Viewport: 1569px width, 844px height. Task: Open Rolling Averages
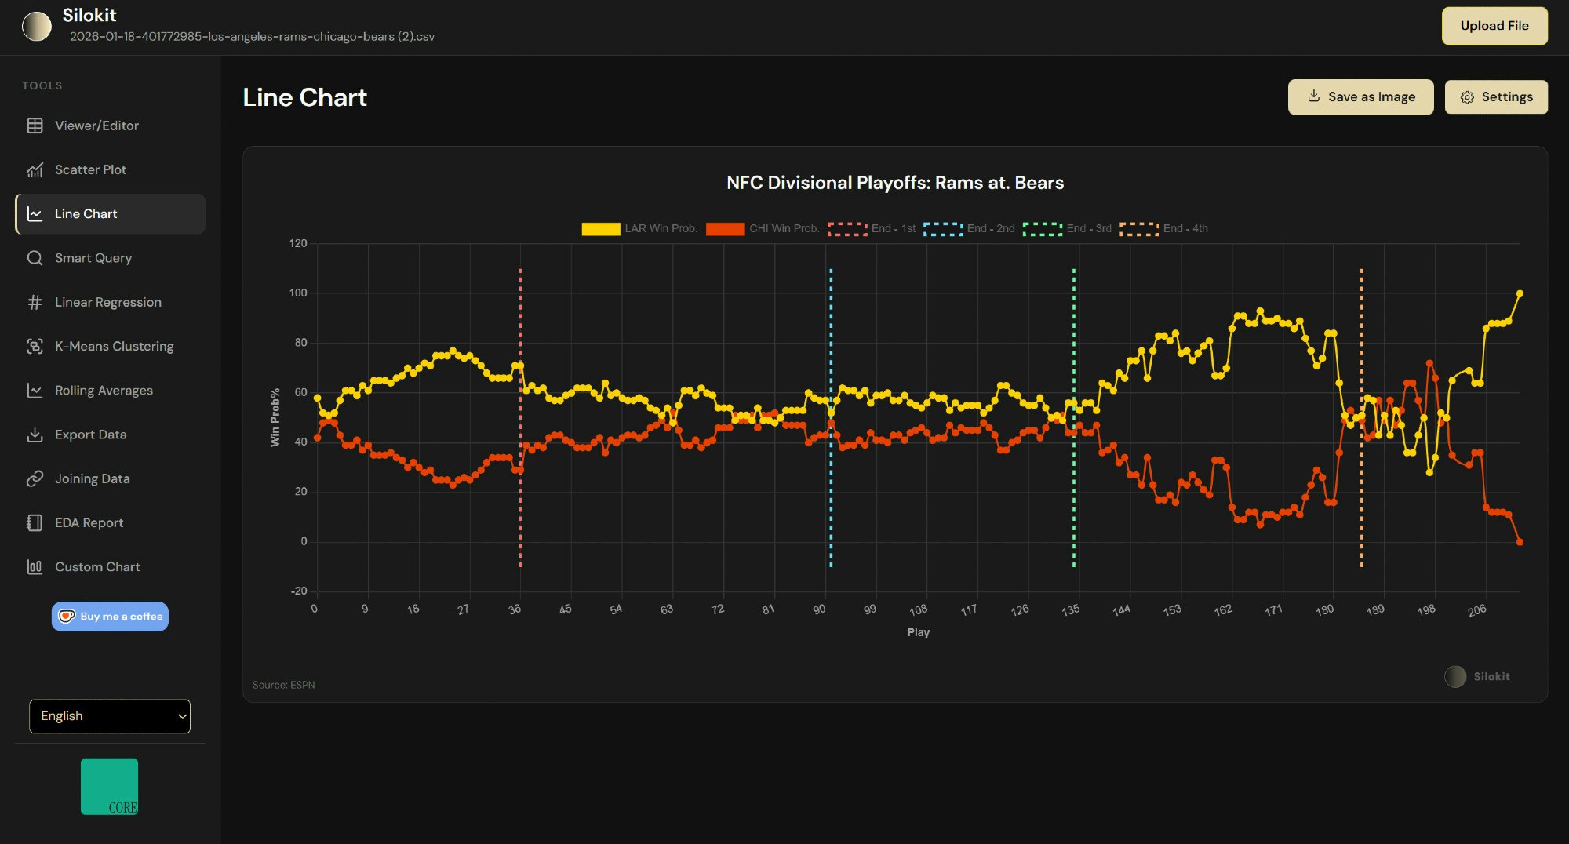point(110,390)
